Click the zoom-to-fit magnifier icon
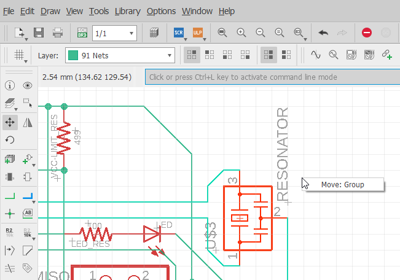The width and height of the screenshot is (400, 280). coord(222,33)
